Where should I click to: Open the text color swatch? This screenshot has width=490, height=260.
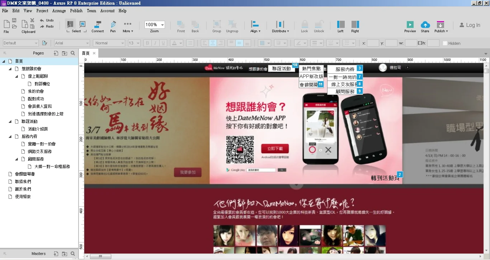coord(176,43)
